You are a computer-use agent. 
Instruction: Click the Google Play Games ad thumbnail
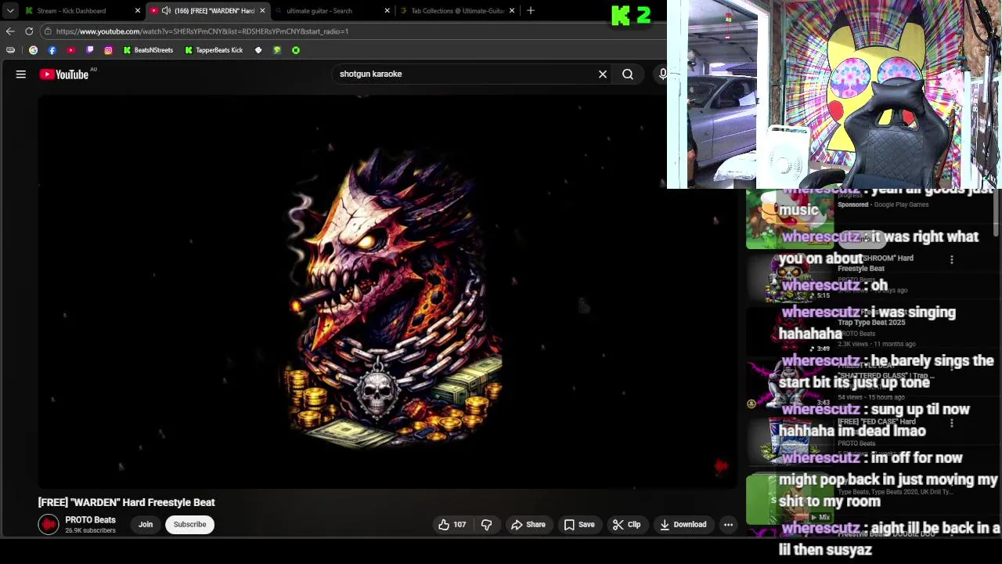[x=790, y=220]
